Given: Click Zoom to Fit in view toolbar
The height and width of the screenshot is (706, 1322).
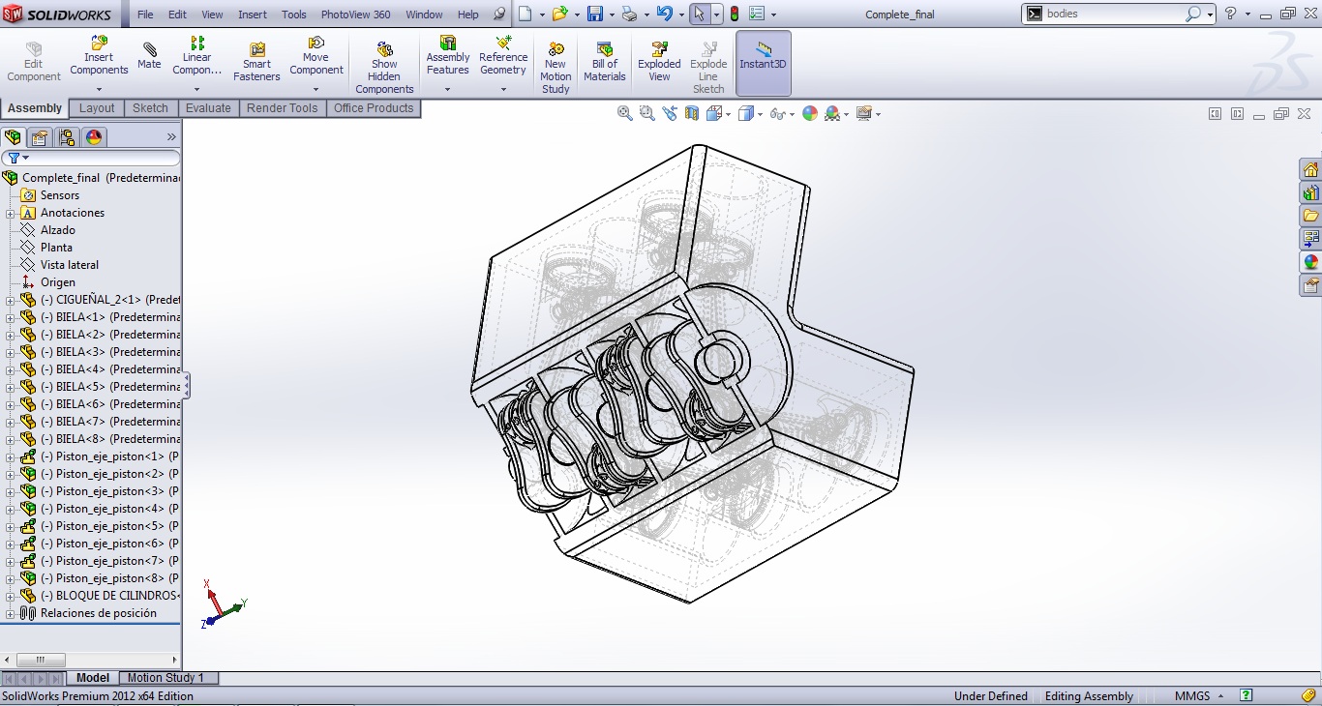Looking at the screenshot, I should coord(625,113).
